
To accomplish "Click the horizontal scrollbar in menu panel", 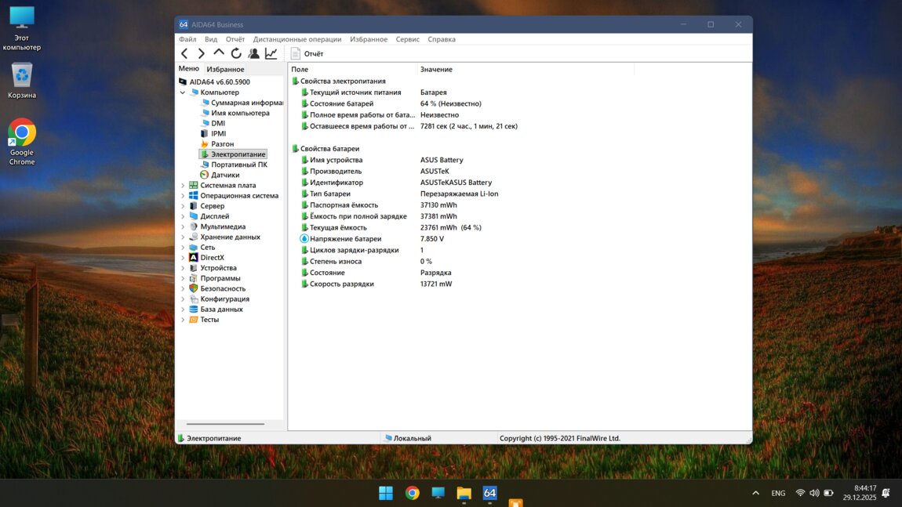I will [224, 424].
